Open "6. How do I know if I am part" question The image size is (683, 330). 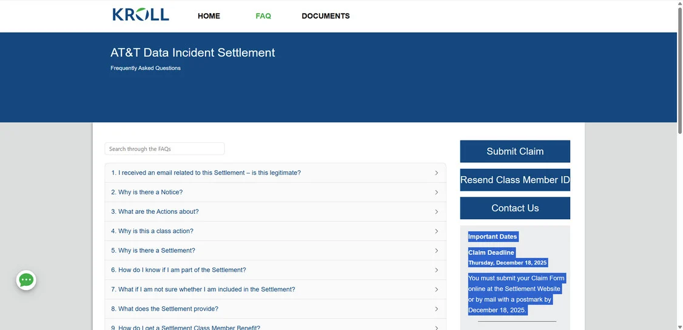coord(178,270)
